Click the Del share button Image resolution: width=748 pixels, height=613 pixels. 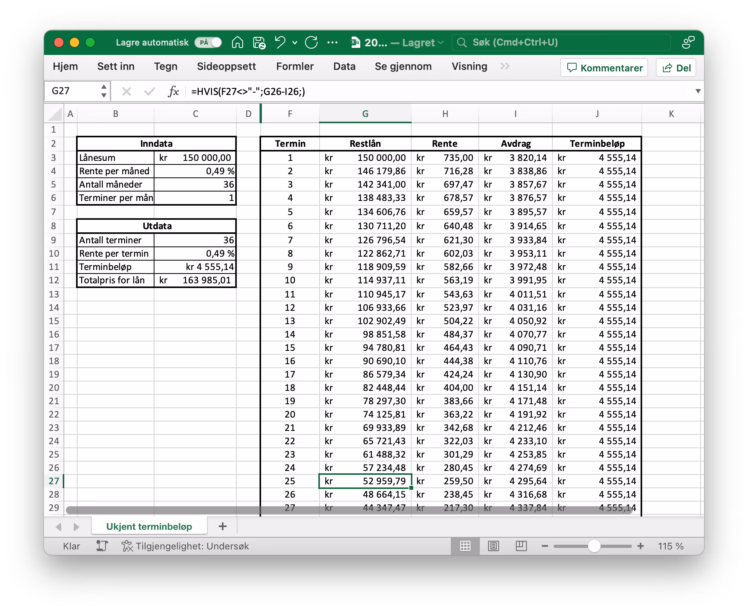(676, 68)
